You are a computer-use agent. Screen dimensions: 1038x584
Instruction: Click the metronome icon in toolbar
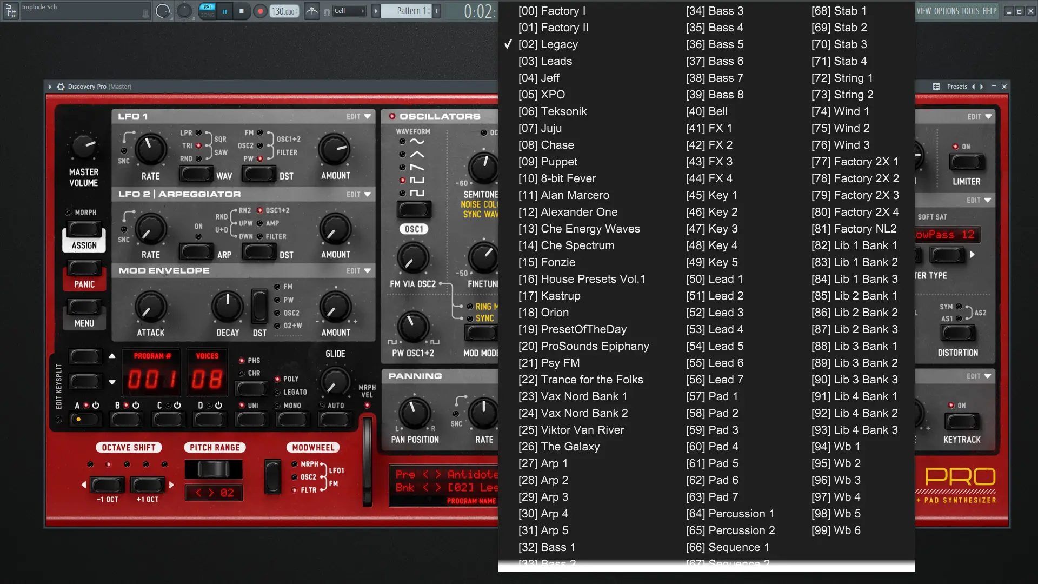point(312,11)
